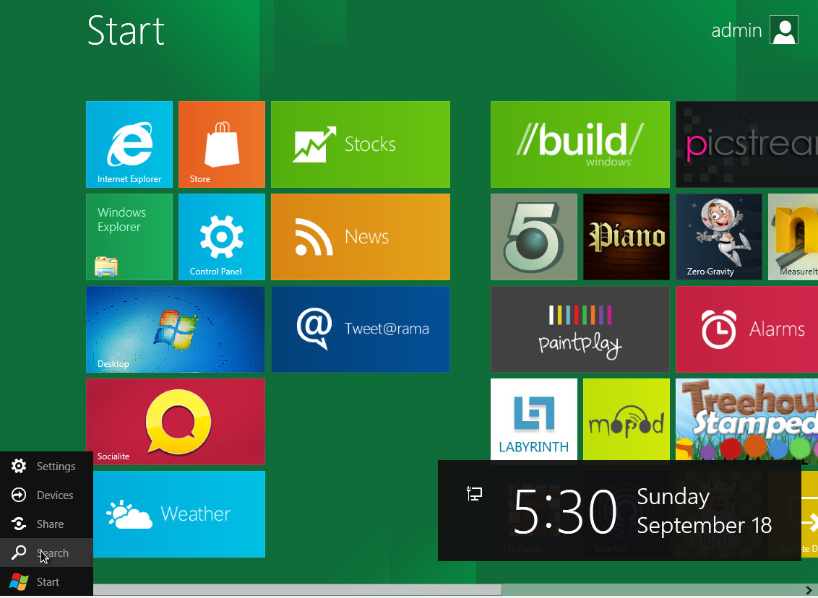Open the Devices charm

46,495
